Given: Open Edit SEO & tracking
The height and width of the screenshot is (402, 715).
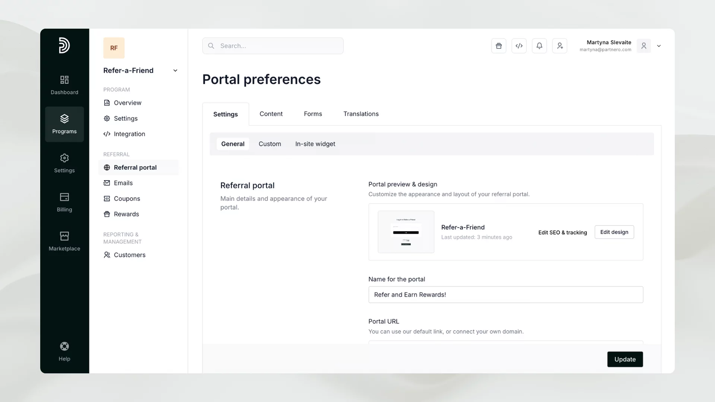Looking at the screenshot, I should pyautogui.click(x=562, y=232).
